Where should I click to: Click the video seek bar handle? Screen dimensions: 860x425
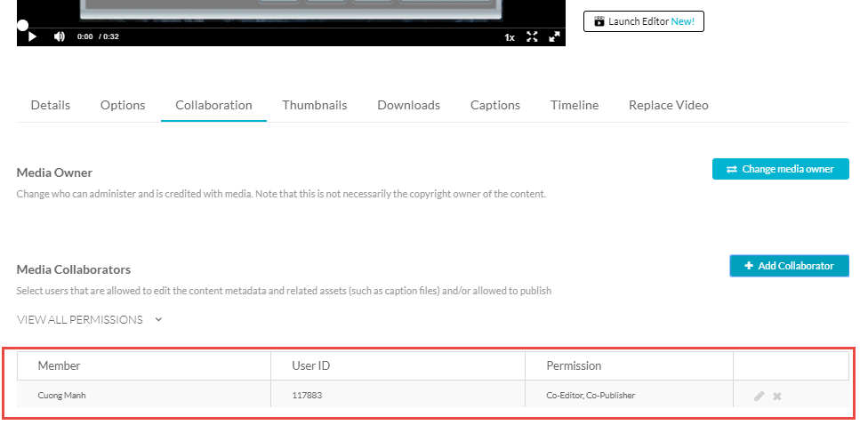(x=22, y=28)
